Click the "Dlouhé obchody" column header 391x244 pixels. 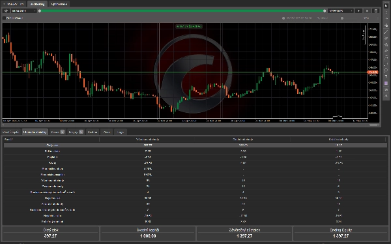point(243,140)
